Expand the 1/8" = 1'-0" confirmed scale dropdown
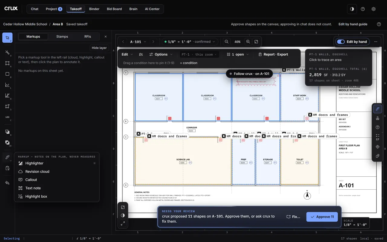 pyautogui.click(x=190, y=42)
